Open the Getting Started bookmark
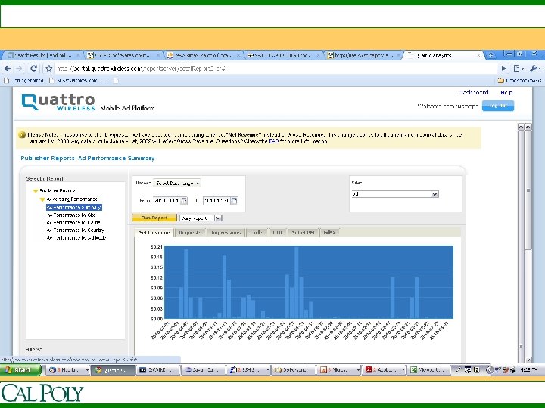Image resolution: width=545 pixels, height=408 pixels. 23,81
